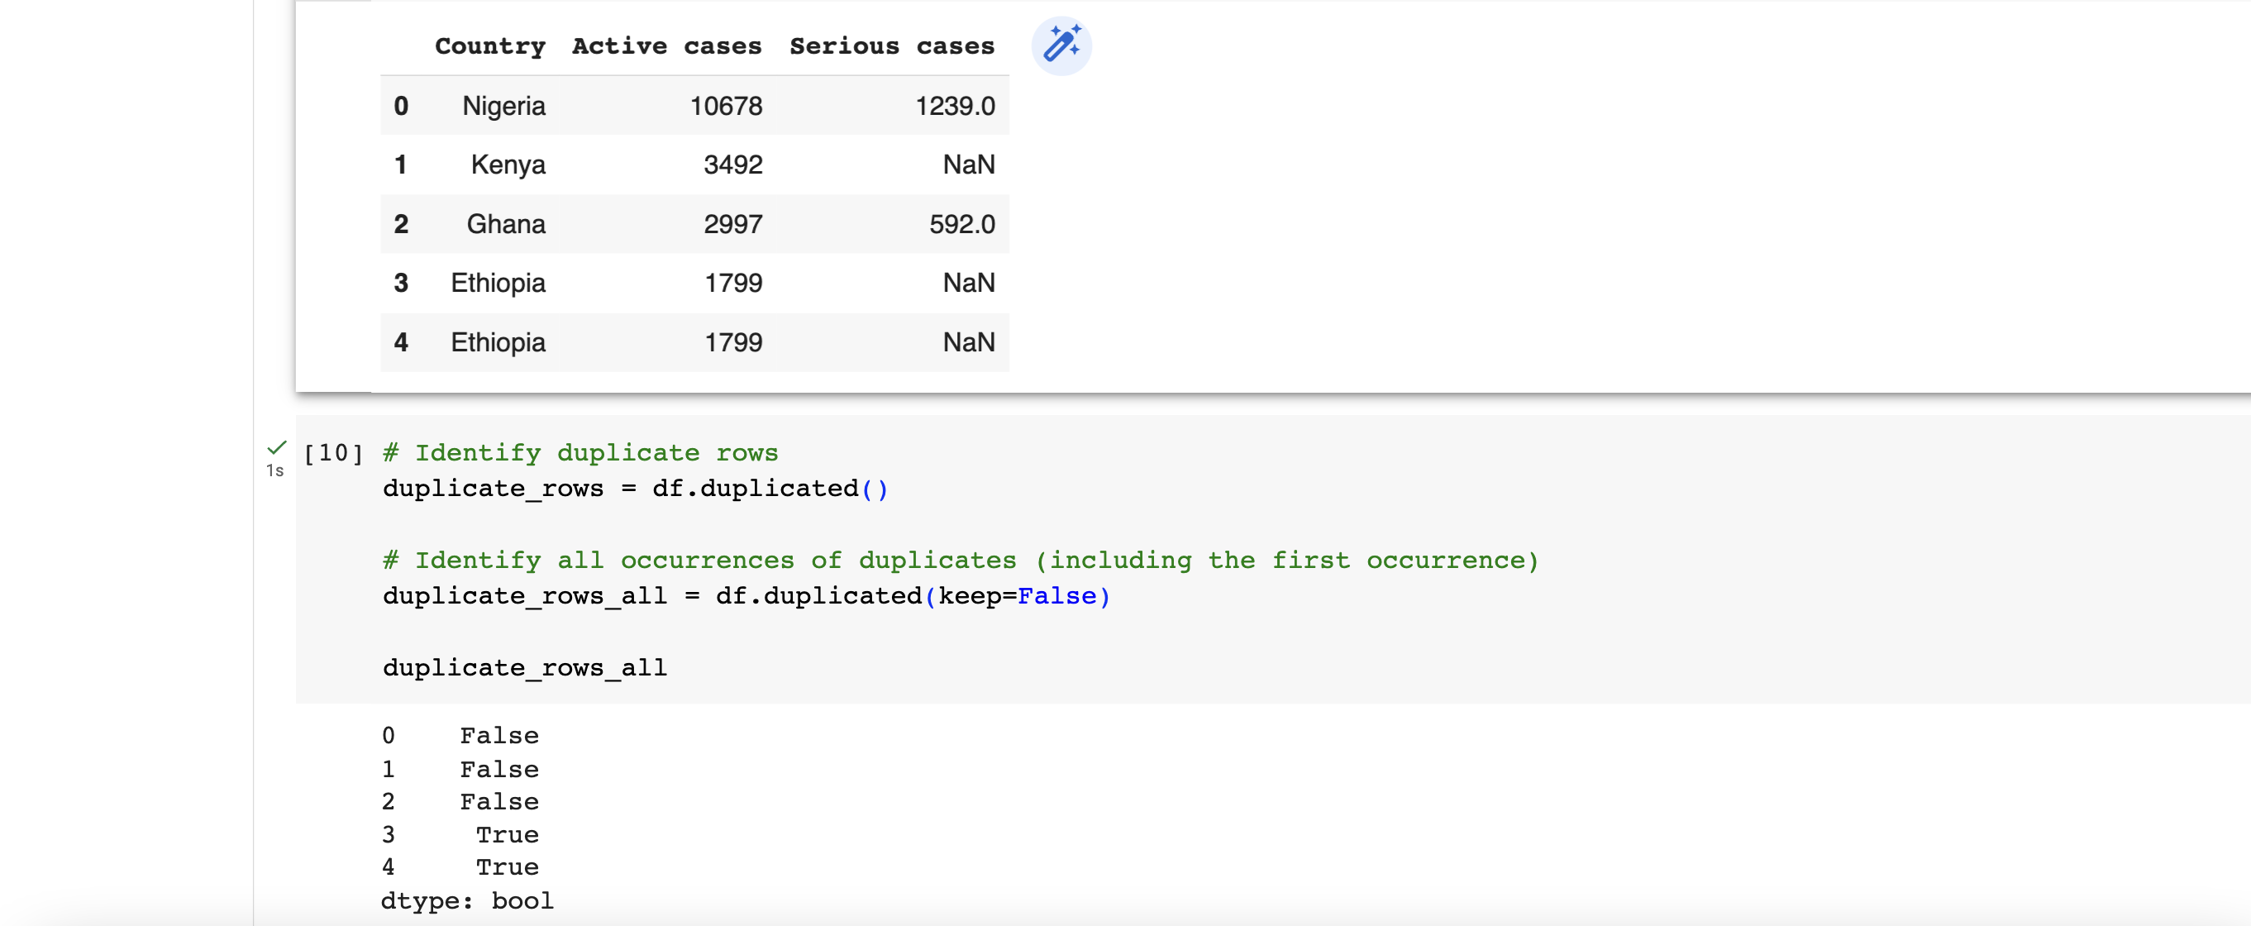Click the Country column header
This screenshot has width=2251, height=926.
[x=490, y=45]
